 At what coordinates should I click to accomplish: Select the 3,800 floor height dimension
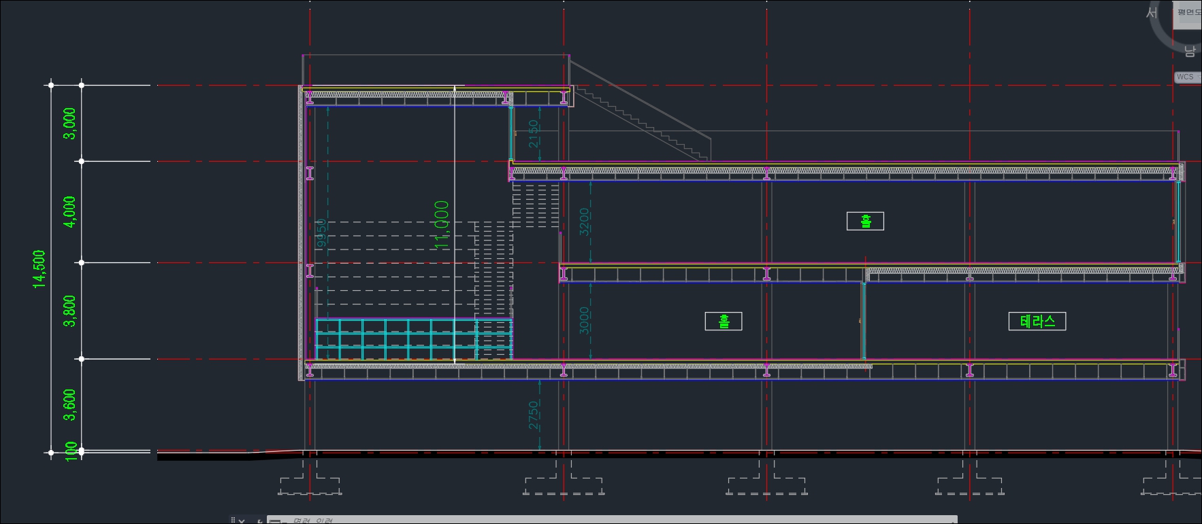pos(69,311)
